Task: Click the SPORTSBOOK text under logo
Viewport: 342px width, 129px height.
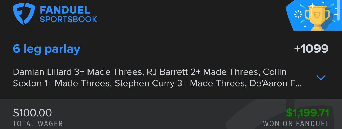Action: [x=68, y=20]
